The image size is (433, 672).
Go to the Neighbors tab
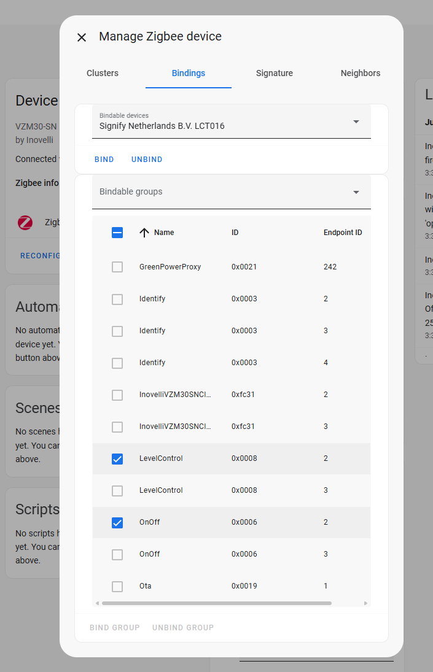pyautogui.click(x=360, y=73)
